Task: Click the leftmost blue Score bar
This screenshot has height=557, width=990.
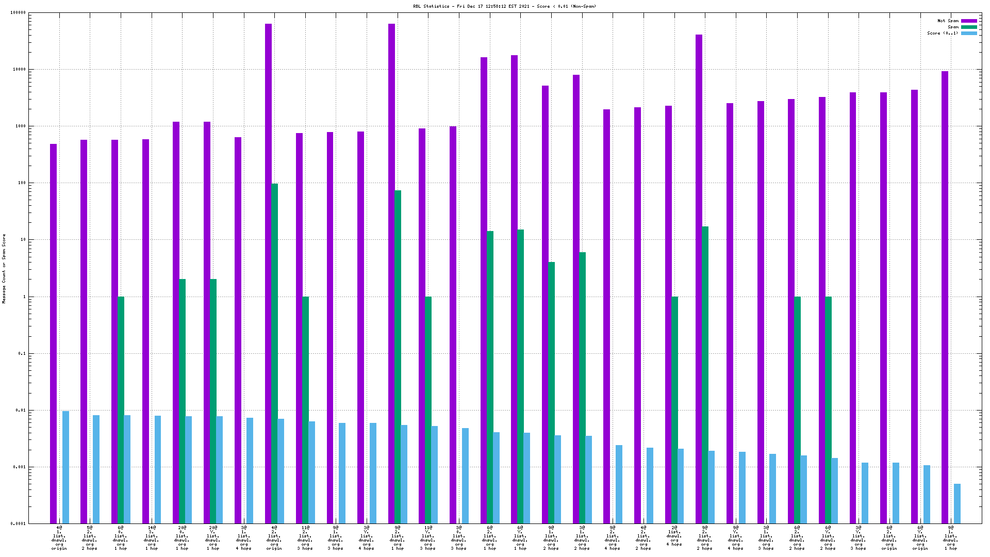Action: (65, 467)
